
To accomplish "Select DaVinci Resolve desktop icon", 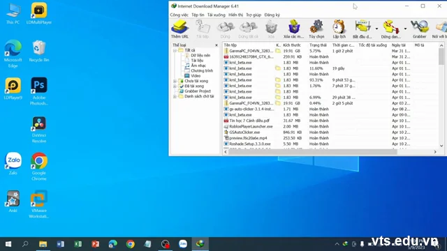I will coord(39,129).
